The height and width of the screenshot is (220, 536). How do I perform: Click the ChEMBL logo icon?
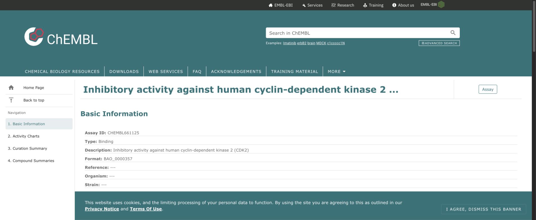(x=34, y=37)
